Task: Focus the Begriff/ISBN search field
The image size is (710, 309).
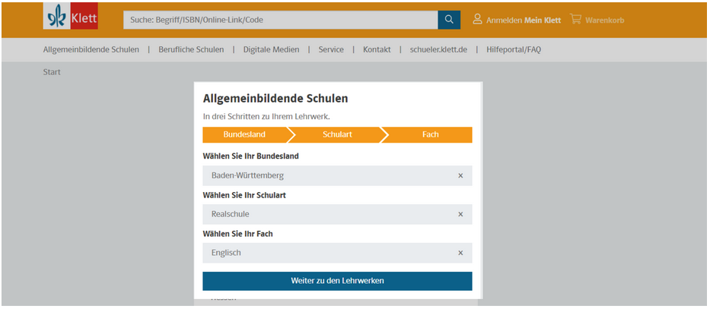Action: coord(280,20)
